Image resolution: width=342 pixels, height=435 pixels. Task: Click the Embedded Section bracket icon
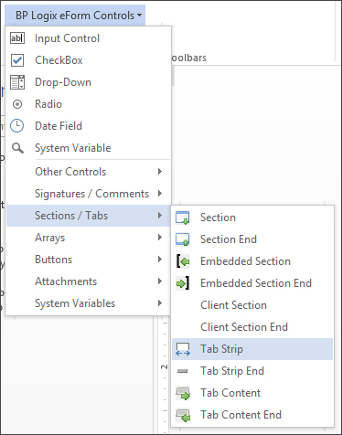183,261
